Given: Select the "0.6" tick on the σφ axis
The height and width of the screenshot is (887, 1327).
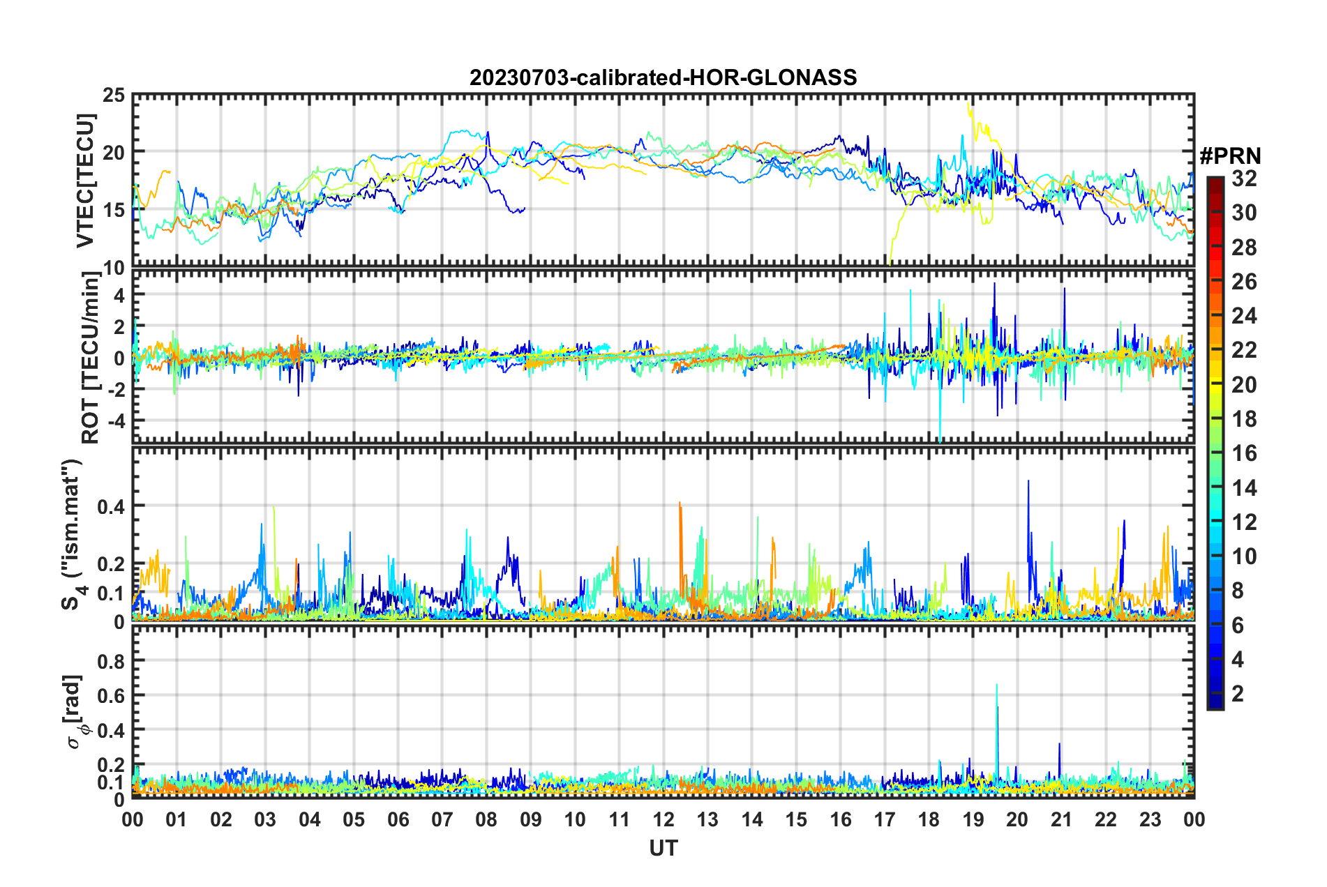Looking at the screenshot, I should click(111, 696).
